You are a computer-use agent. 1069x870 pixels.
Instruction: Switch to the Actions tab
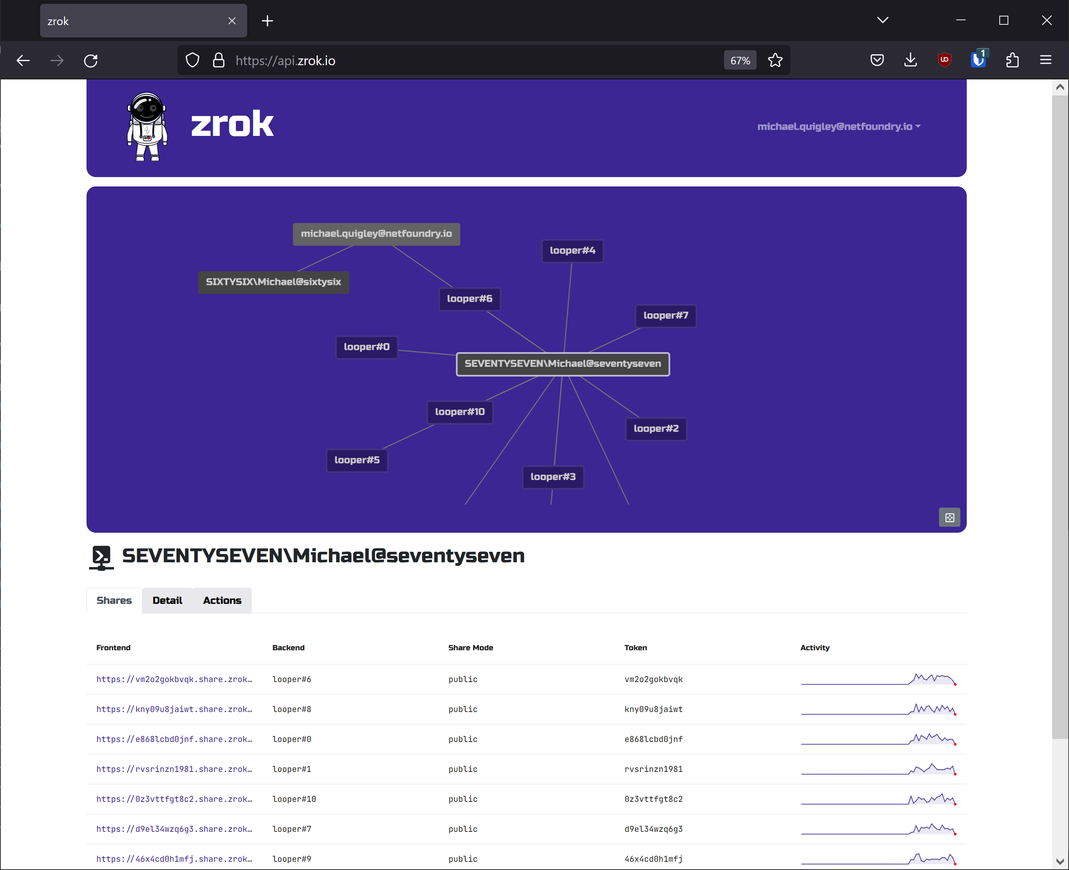(222, 600)
